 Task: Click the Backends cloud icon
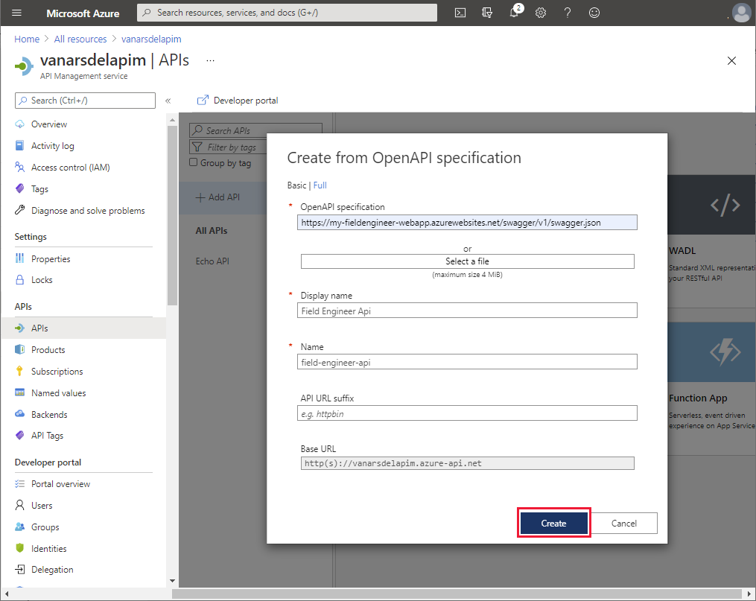pyautogui.click(x=20, y=414)
